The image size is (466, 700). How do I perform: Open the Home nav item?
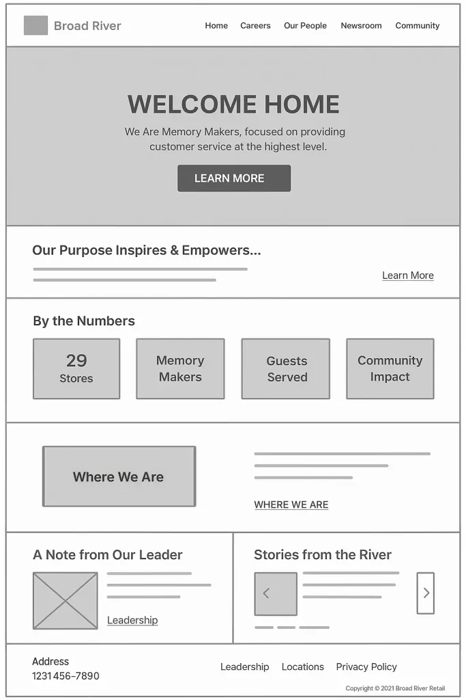click(x=216, y=25)
